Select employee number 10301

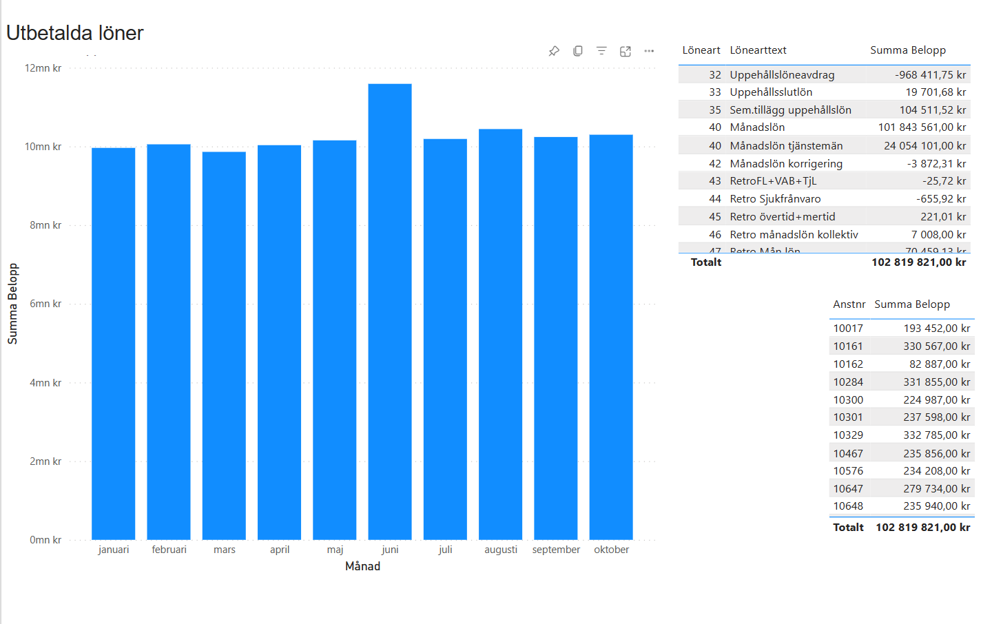point(848,417)
